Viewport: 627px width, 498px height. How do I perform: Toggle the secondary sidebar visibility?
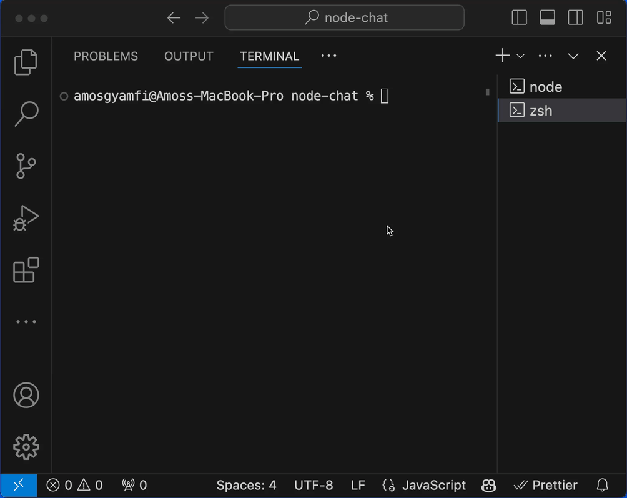(575, 17)
